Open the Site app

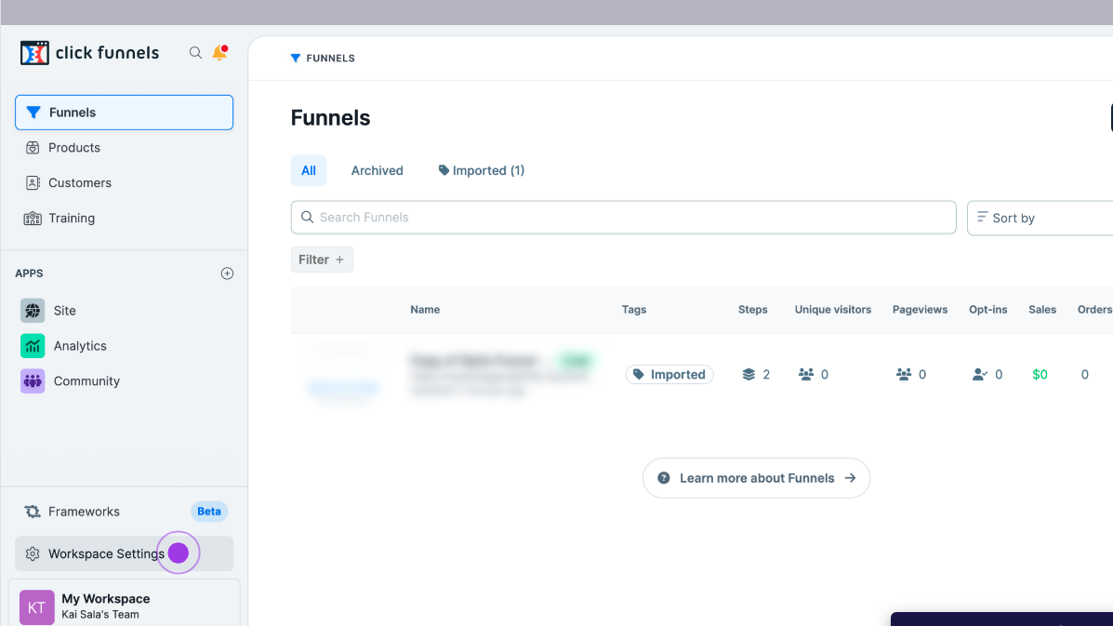[x=64, y=311]
